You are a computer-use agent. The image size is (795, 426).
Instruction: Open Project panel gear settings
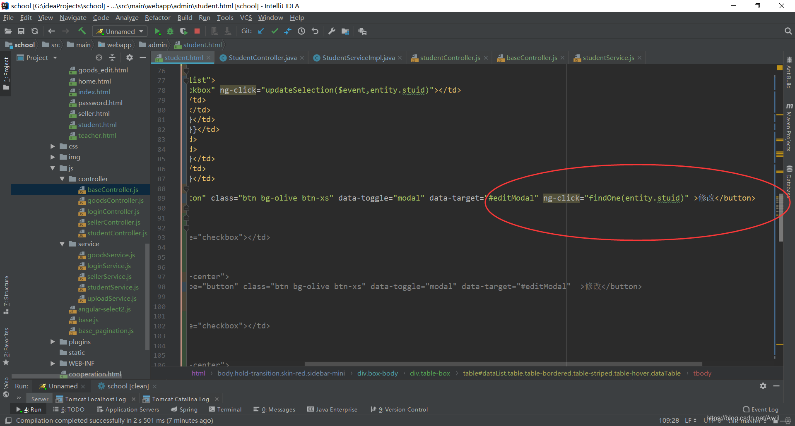click(130, 57)
